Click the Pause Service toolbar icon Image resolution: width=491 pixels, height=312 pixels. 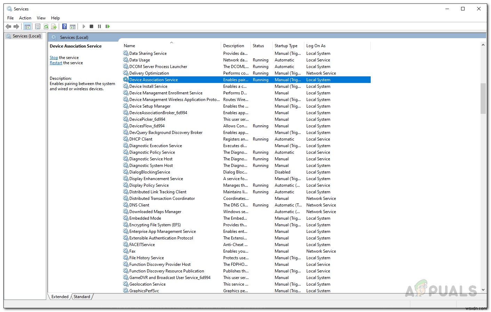(99, 26)
